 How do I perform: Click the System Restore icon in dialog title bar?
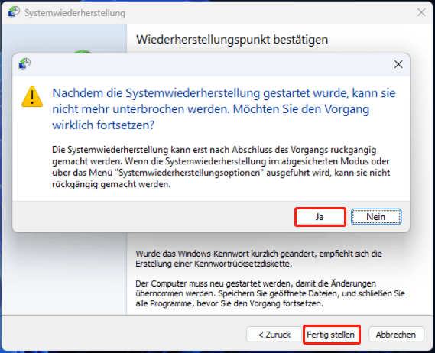(25, 64)
